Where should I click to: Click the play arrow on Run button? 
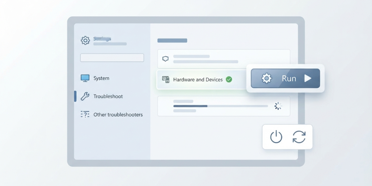(308, 78)
